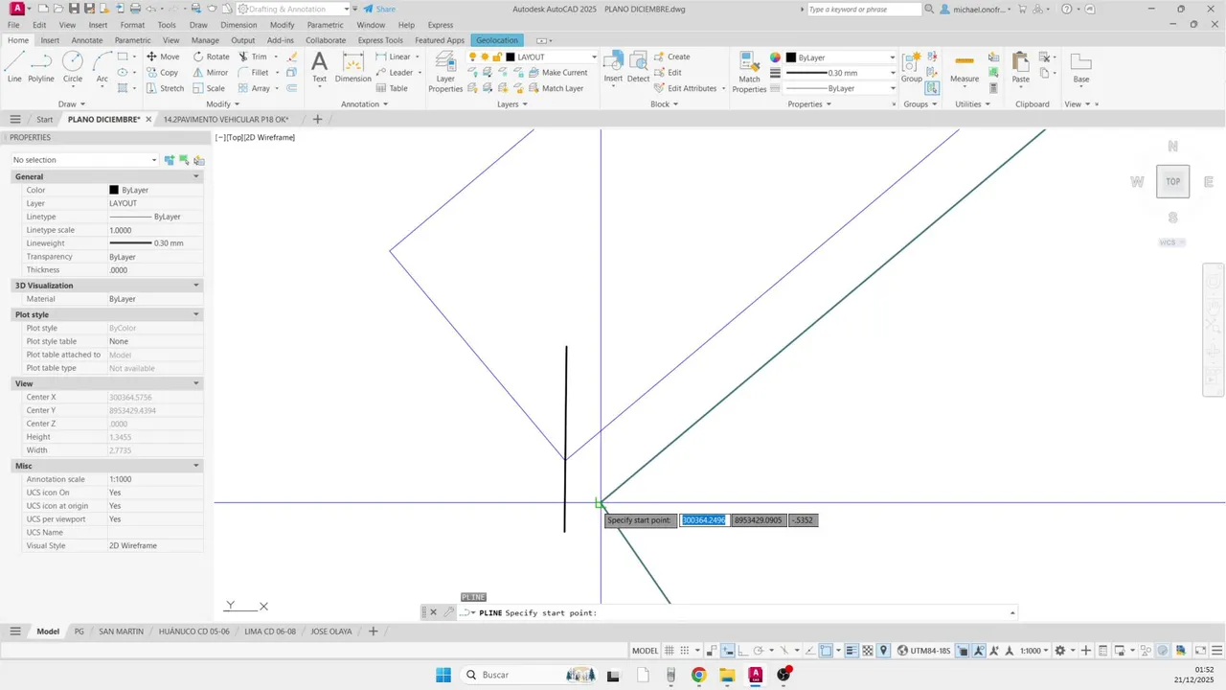
Task: Collapse the General properties section
Action: [196, 176]
